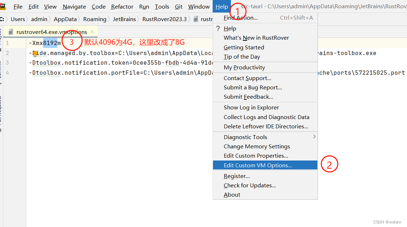Open the Edit menu
Image resolution: width=407 pixels, height=227 pixels.
[33, 6]
